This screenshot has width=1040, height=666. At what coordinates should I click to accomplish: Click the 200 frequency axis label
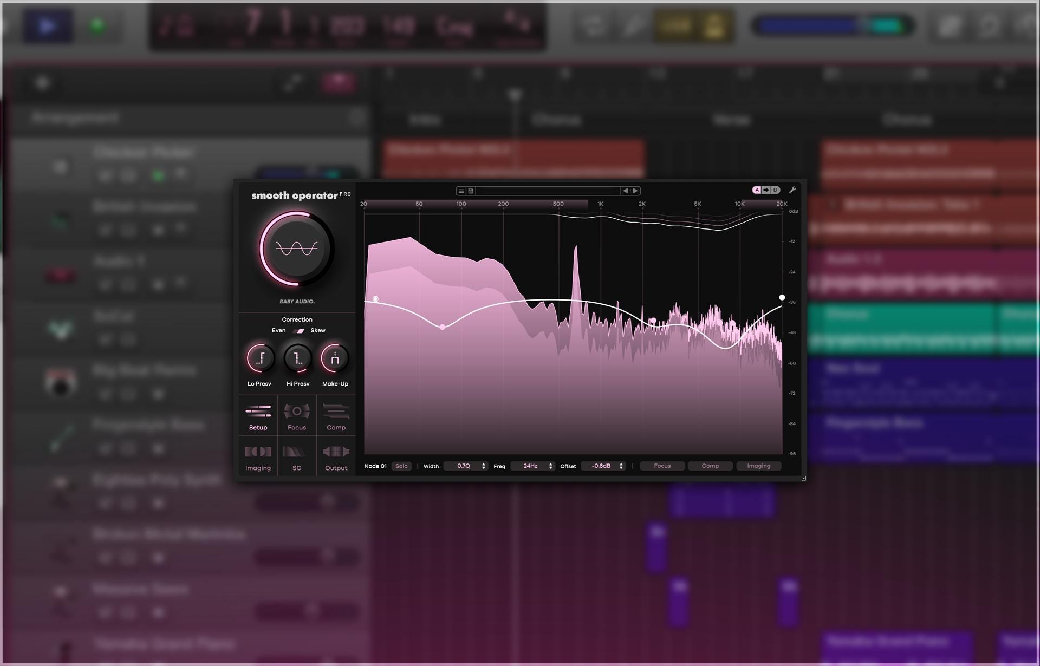(x=503, y=204)
